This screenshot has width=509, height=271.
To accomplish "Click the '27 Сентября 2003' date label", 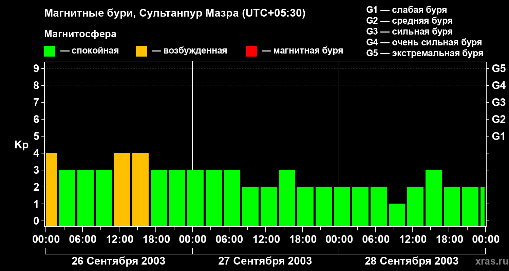I will 265,261.
